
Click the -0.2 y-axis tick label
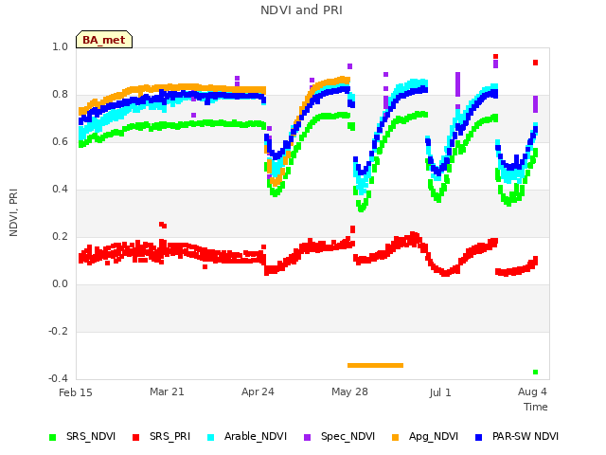coord(58,331)
